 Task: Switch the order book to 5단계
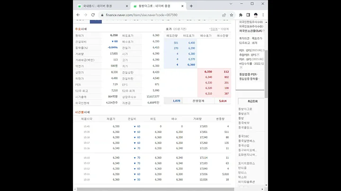coord(214,29)
